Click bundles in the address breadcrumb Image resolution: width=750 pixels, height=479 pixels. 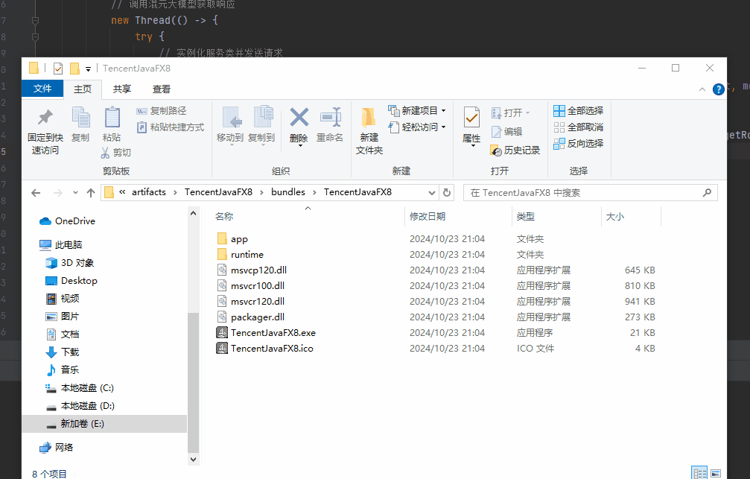click(x=288, y=192)
